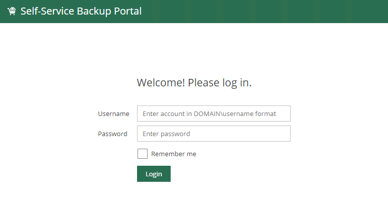Select the DOMAIN\username placeholder text box
The width and height of the screenshot is (388, 224).
[x=213, y=114]
